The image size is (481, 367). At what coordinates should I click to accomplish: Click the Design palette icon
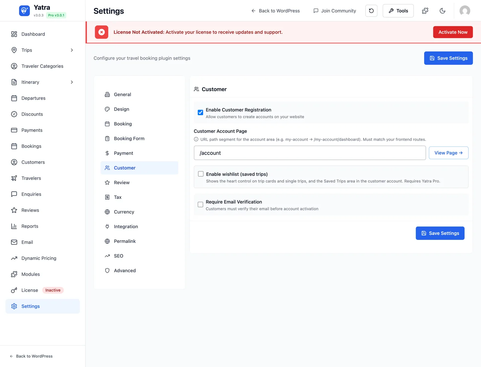(x=107, y=109)
